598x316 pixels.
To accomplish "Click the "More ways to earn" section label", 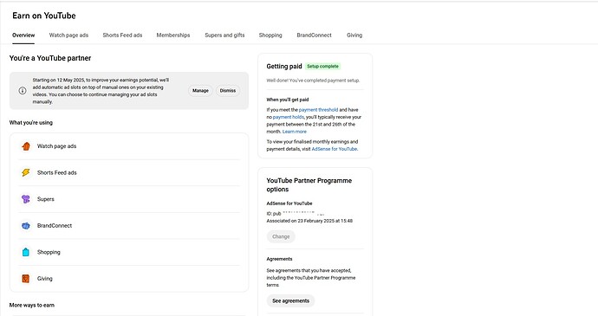I will (x=32, y=305).
